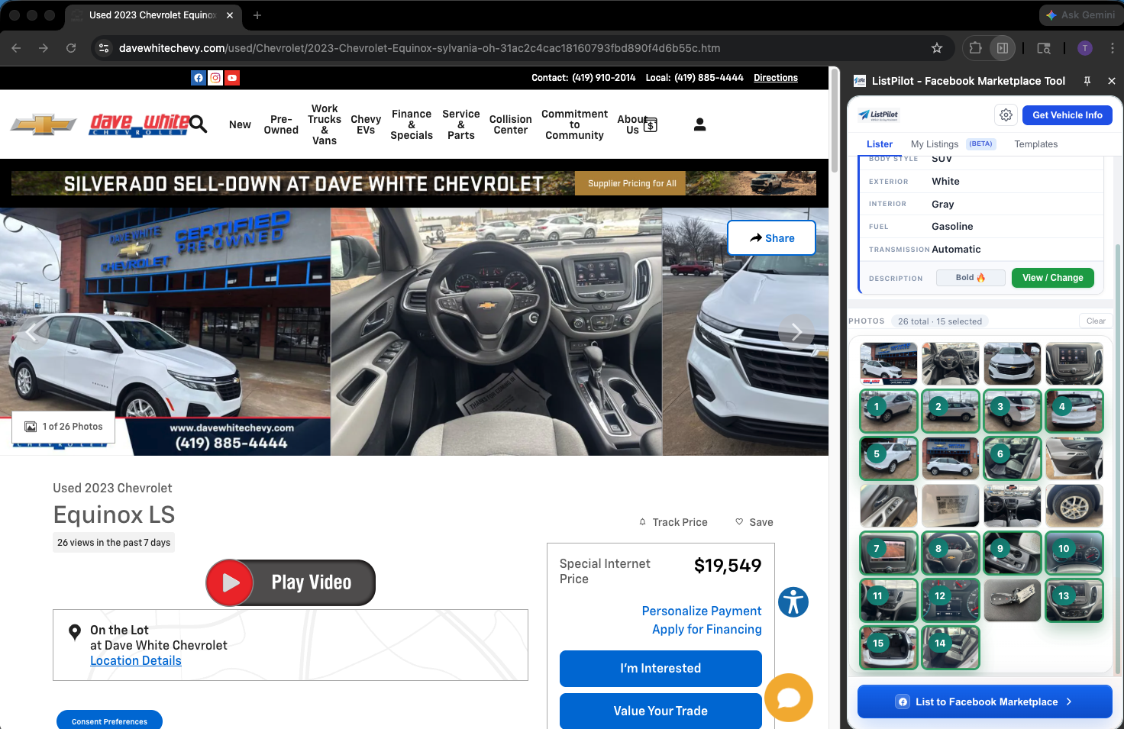Open the About Us menu

[631, 124]
